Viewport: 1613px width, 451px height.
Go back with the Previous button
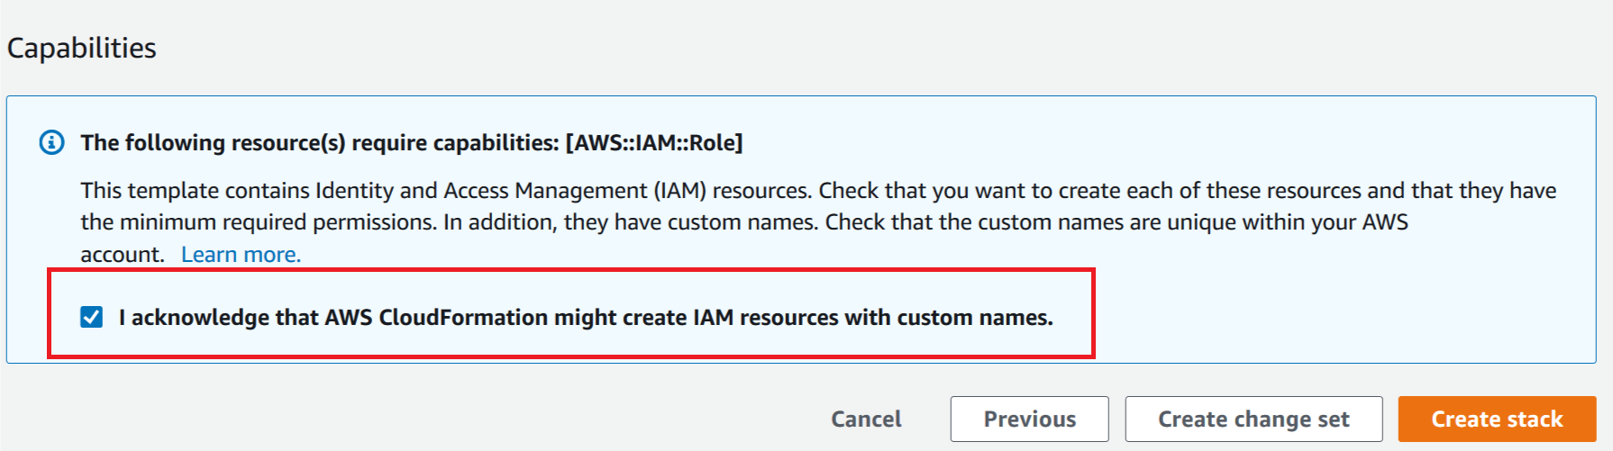click(1029, 419)
